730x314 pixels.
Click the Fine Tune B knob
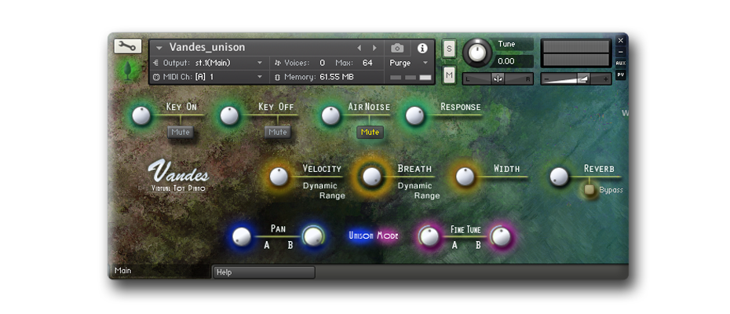pos(501,236)
